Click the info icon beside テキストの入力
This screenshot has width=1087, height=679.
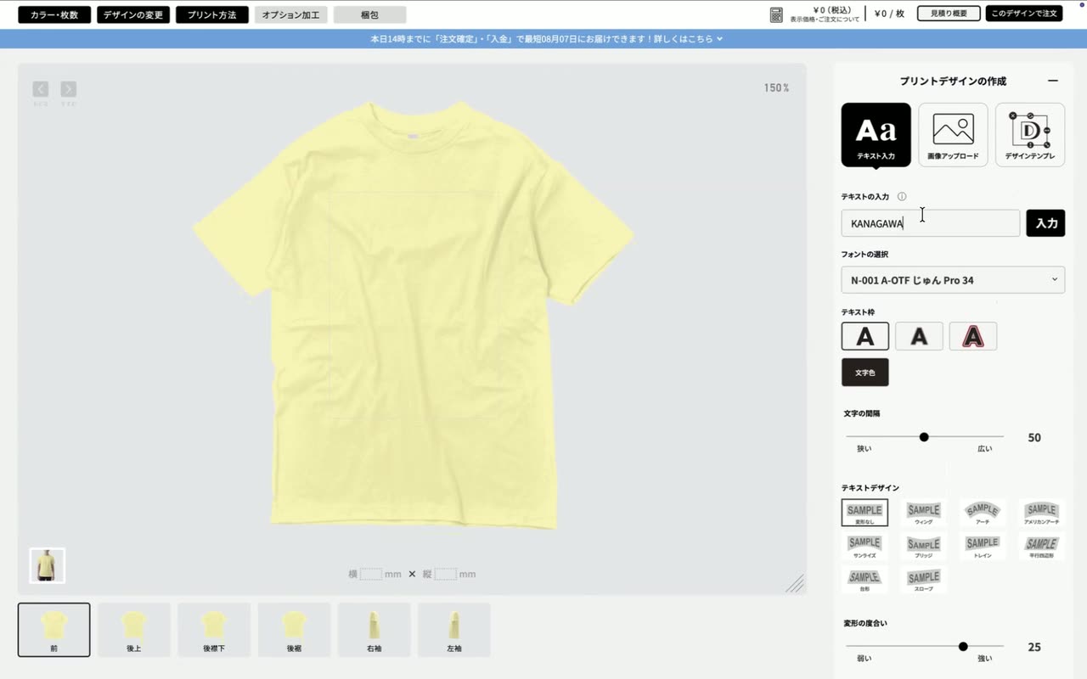(x=902, y=197)
